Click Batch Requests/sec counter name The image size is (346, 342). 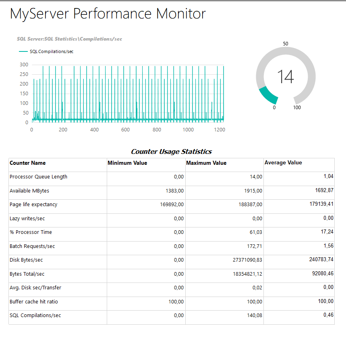point(32,246)
